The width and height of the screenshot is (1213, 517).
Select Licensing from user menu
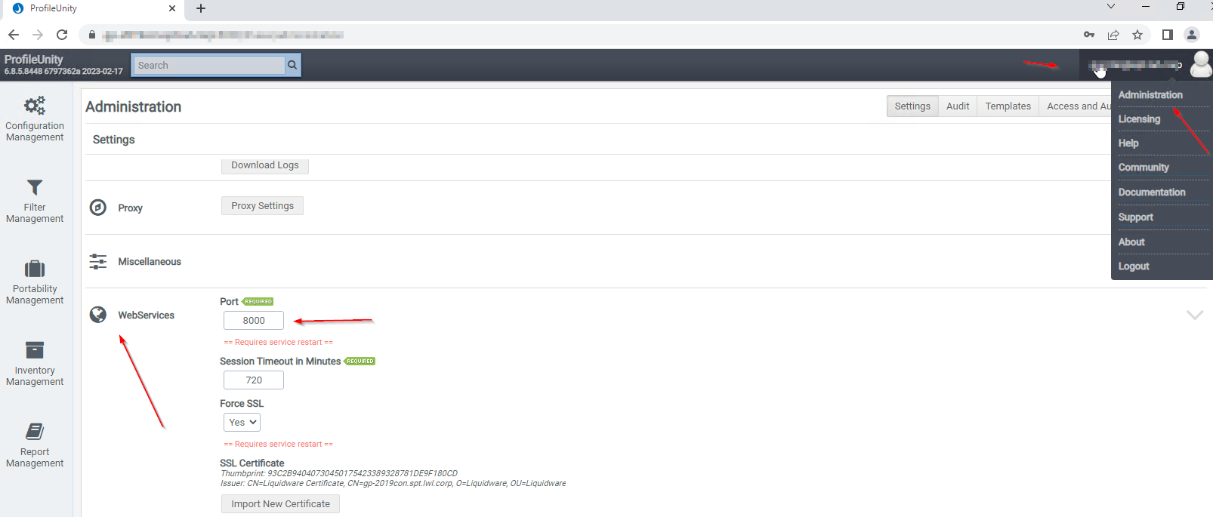(x=1139, y=119)
